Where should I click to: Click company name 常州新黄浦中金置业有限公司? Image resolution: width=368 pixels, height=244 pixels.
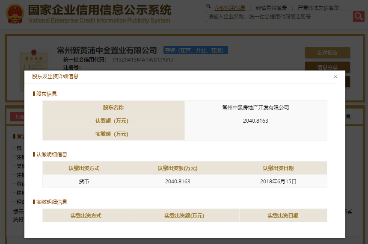[x=107, y=50]
